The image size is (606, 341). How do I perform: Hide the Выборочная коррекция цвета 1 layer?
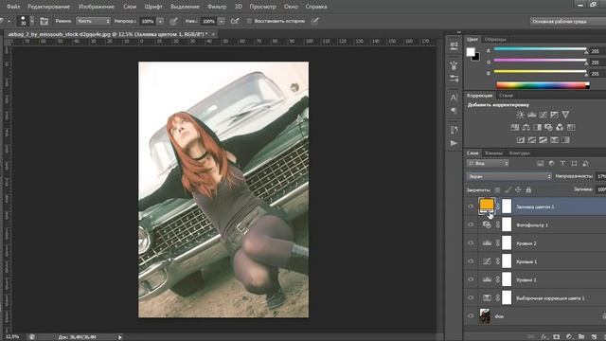coord(471,297)
